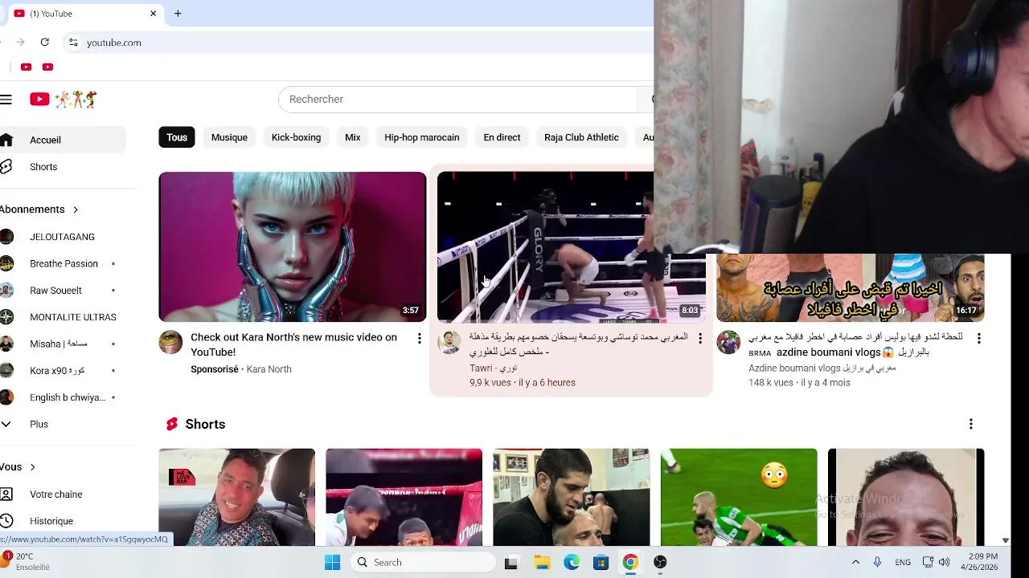Open the hamburger guide menu
1029x578 pixels.
pyautogui.click(x=6, y=100)
